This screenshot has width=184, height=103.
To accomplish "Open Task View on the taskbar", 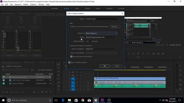I will pyautogui.click(x=56, y=100).
